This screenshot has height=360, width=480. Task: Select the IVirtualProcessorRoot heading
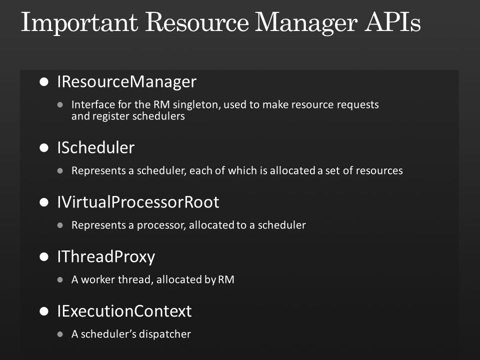(138, 202)
